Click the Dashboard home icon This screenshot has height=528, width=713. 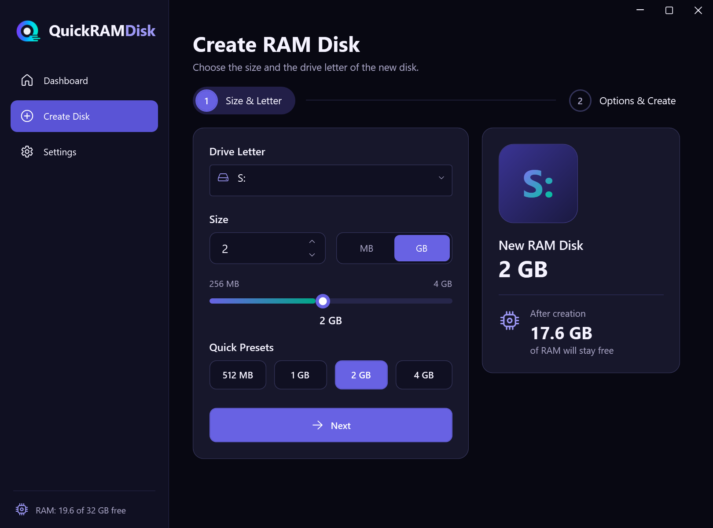27,81
